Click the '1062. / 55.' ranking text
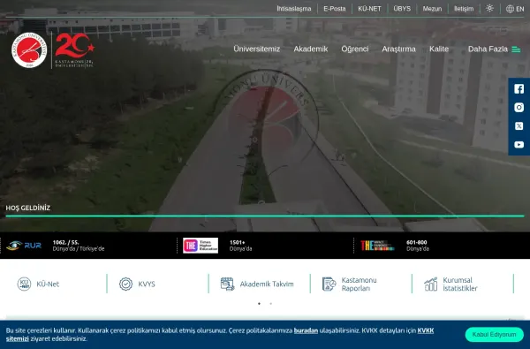Image resolution: width=530 pixels, height=349 pixels. tap(65, 242)
